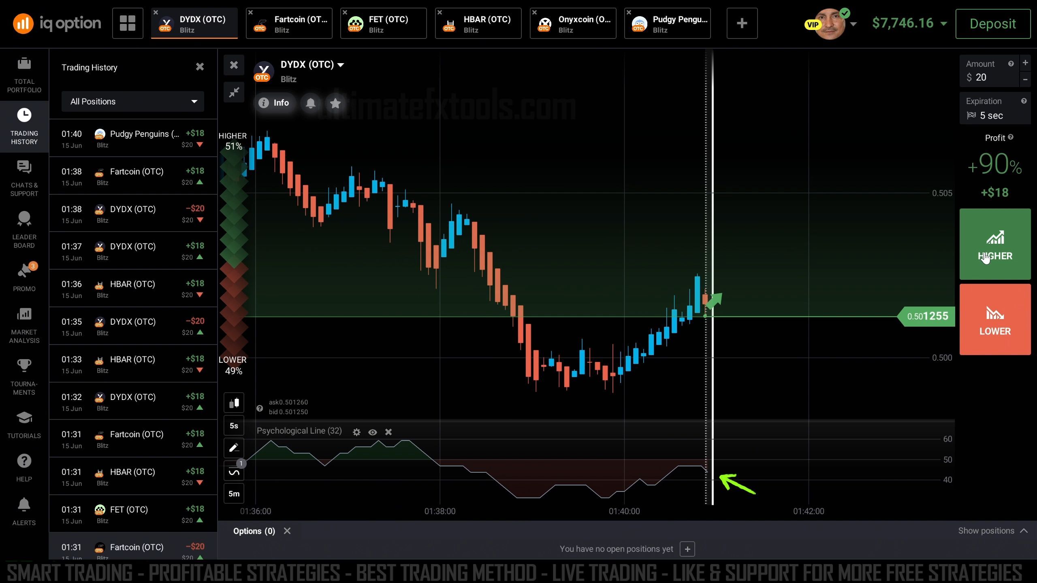Change chart type candlestick icon
This screenshot has width=1037, height=583.
[x=234, y=403]
